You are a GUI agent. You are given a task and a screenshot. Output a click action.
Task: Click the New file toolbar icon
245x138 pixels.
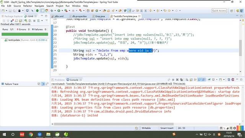point(3,11)
